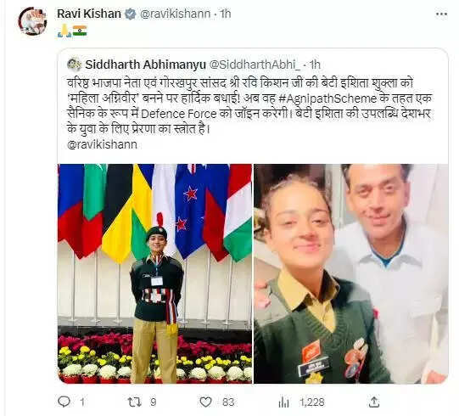The height and width of the screenshot is (416, 459).
Task: Like the tweet with heart icon
Action: (x=205, y=402)
